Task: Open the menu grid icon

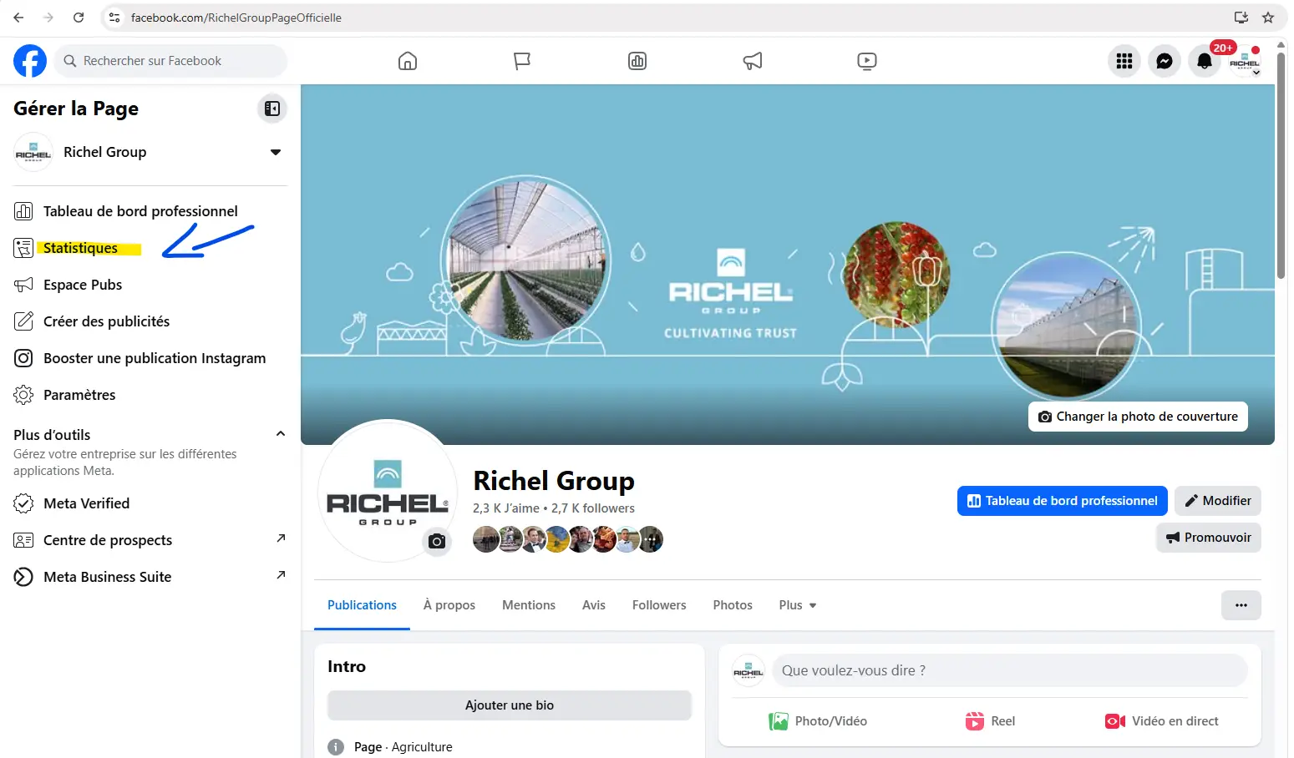Action: coord(1124,61)
